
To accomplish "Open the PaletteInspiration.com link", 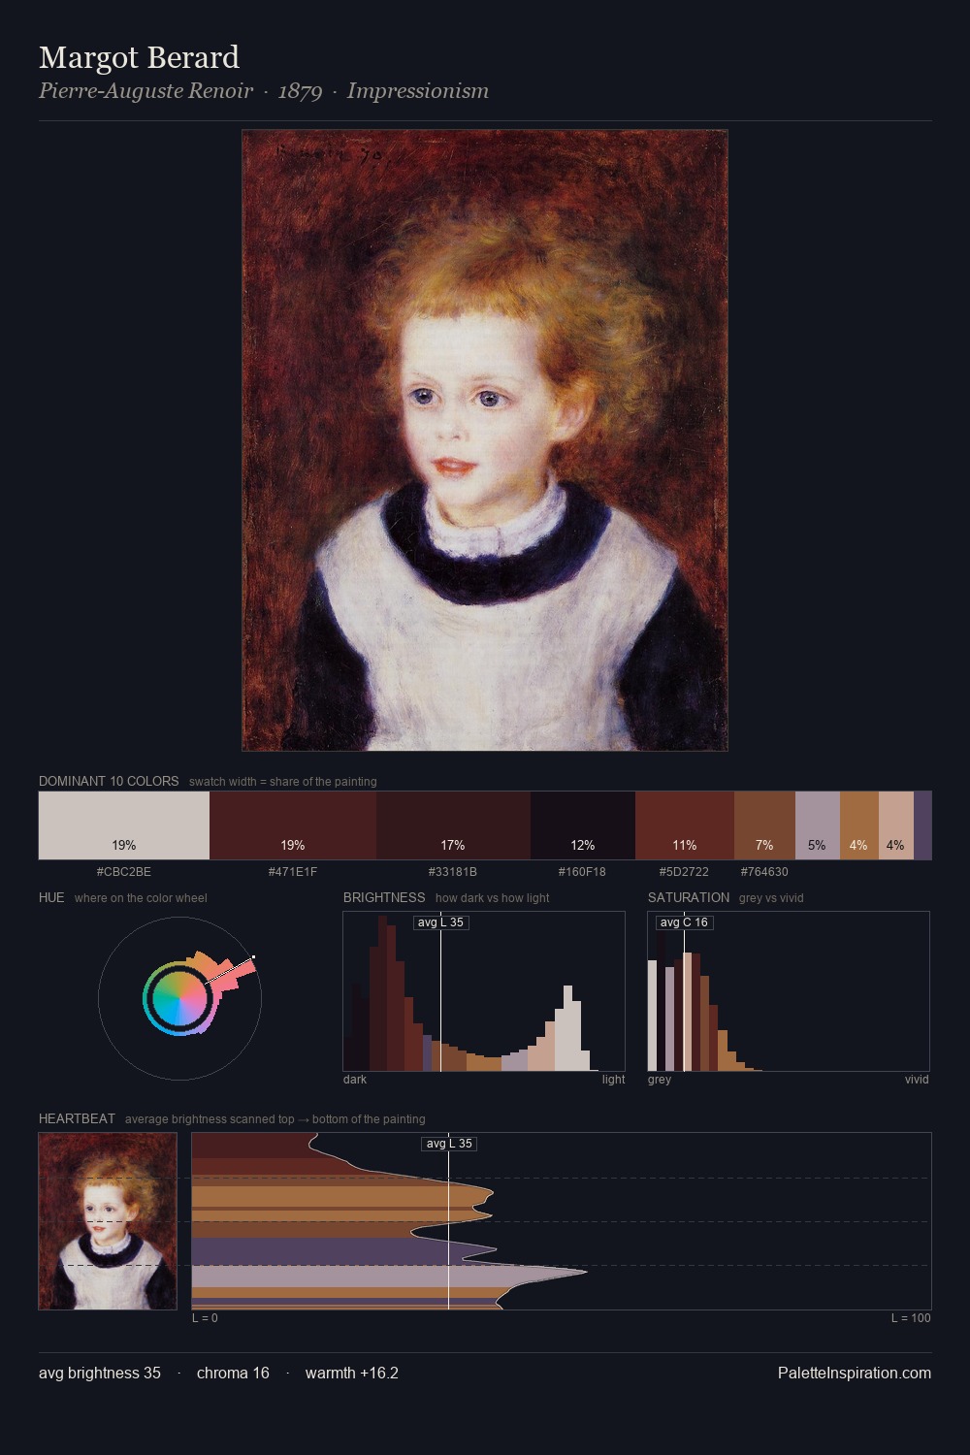I will (855, 1373).
